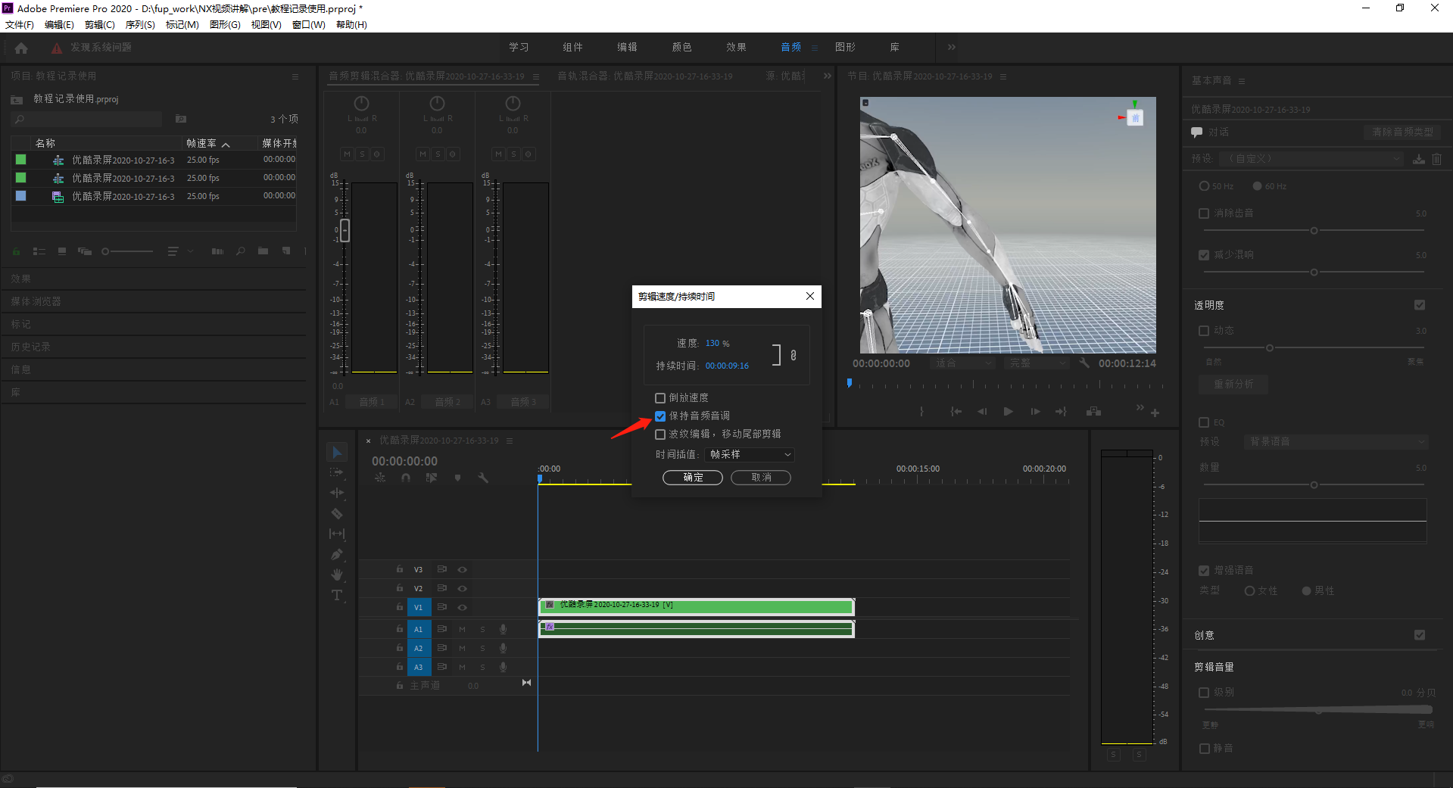Click the 取消 button in the dialog
Viewport: 1453px width, 788px height.
(761, 477)
